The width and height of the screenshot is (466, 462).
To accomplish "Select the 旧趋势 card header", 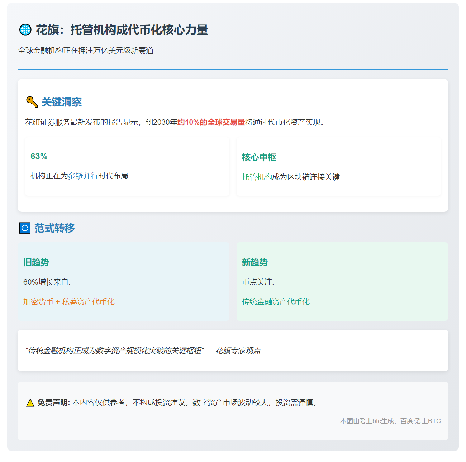I will click(37, 262).
